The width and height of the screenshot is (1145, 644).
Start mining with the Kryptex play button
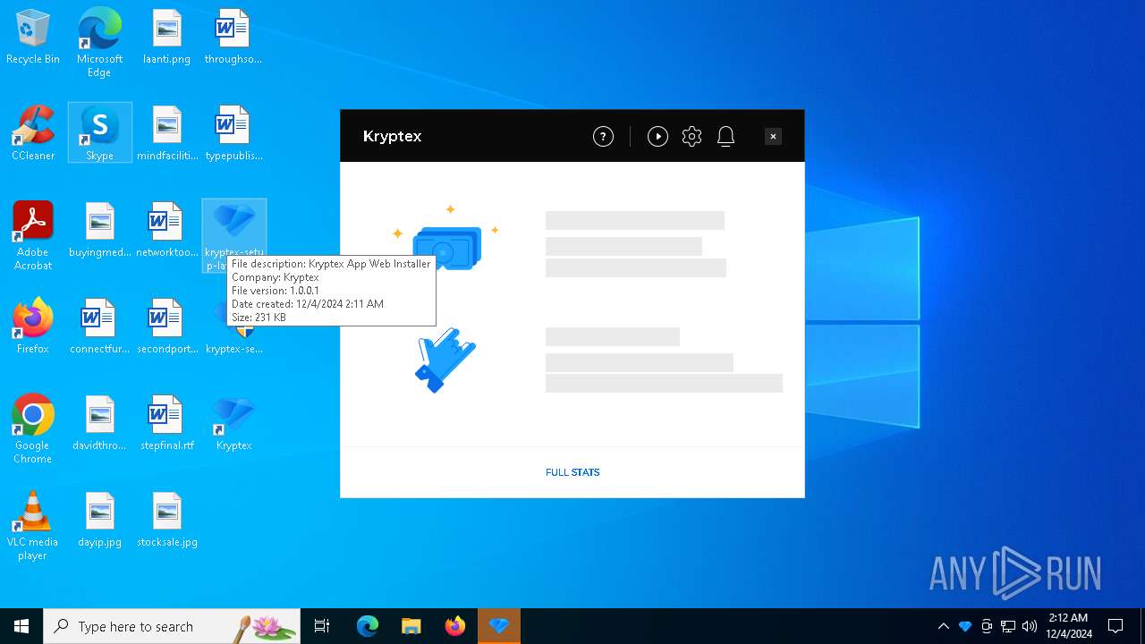coord(657,136)
